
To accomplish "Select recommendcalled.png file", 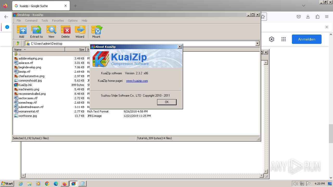I will (x=32, y=94).
